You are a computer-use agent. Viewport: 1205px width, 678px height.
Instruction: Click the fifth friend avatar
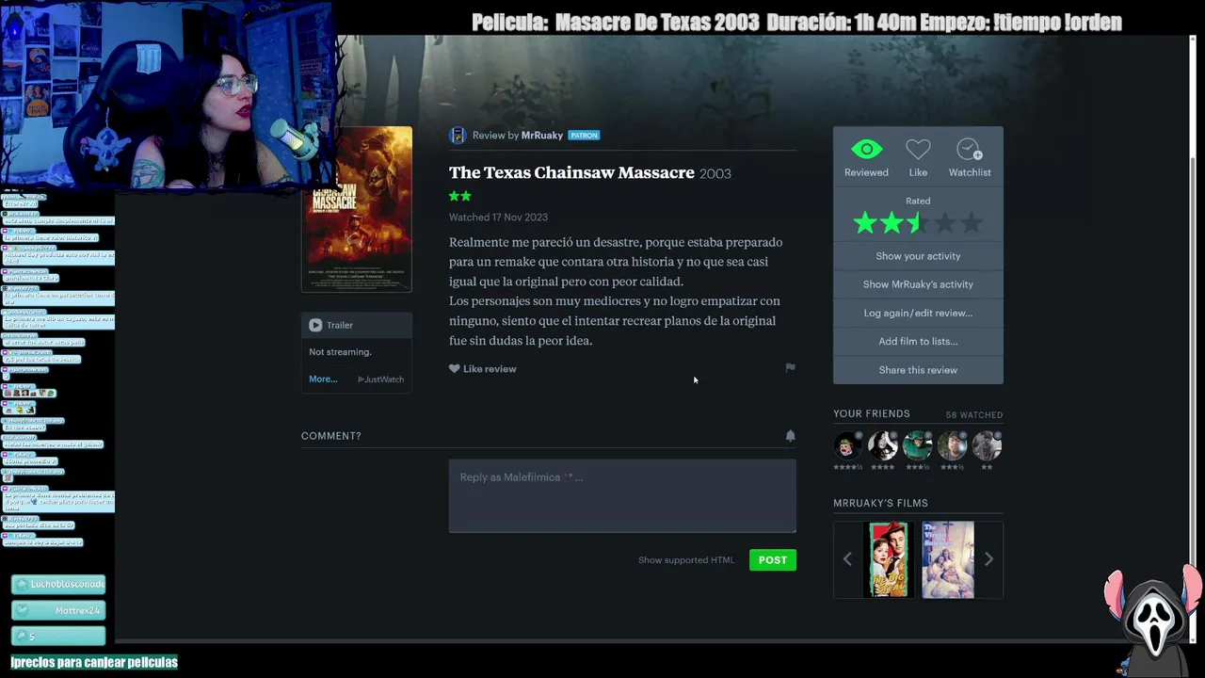(987, 445)
